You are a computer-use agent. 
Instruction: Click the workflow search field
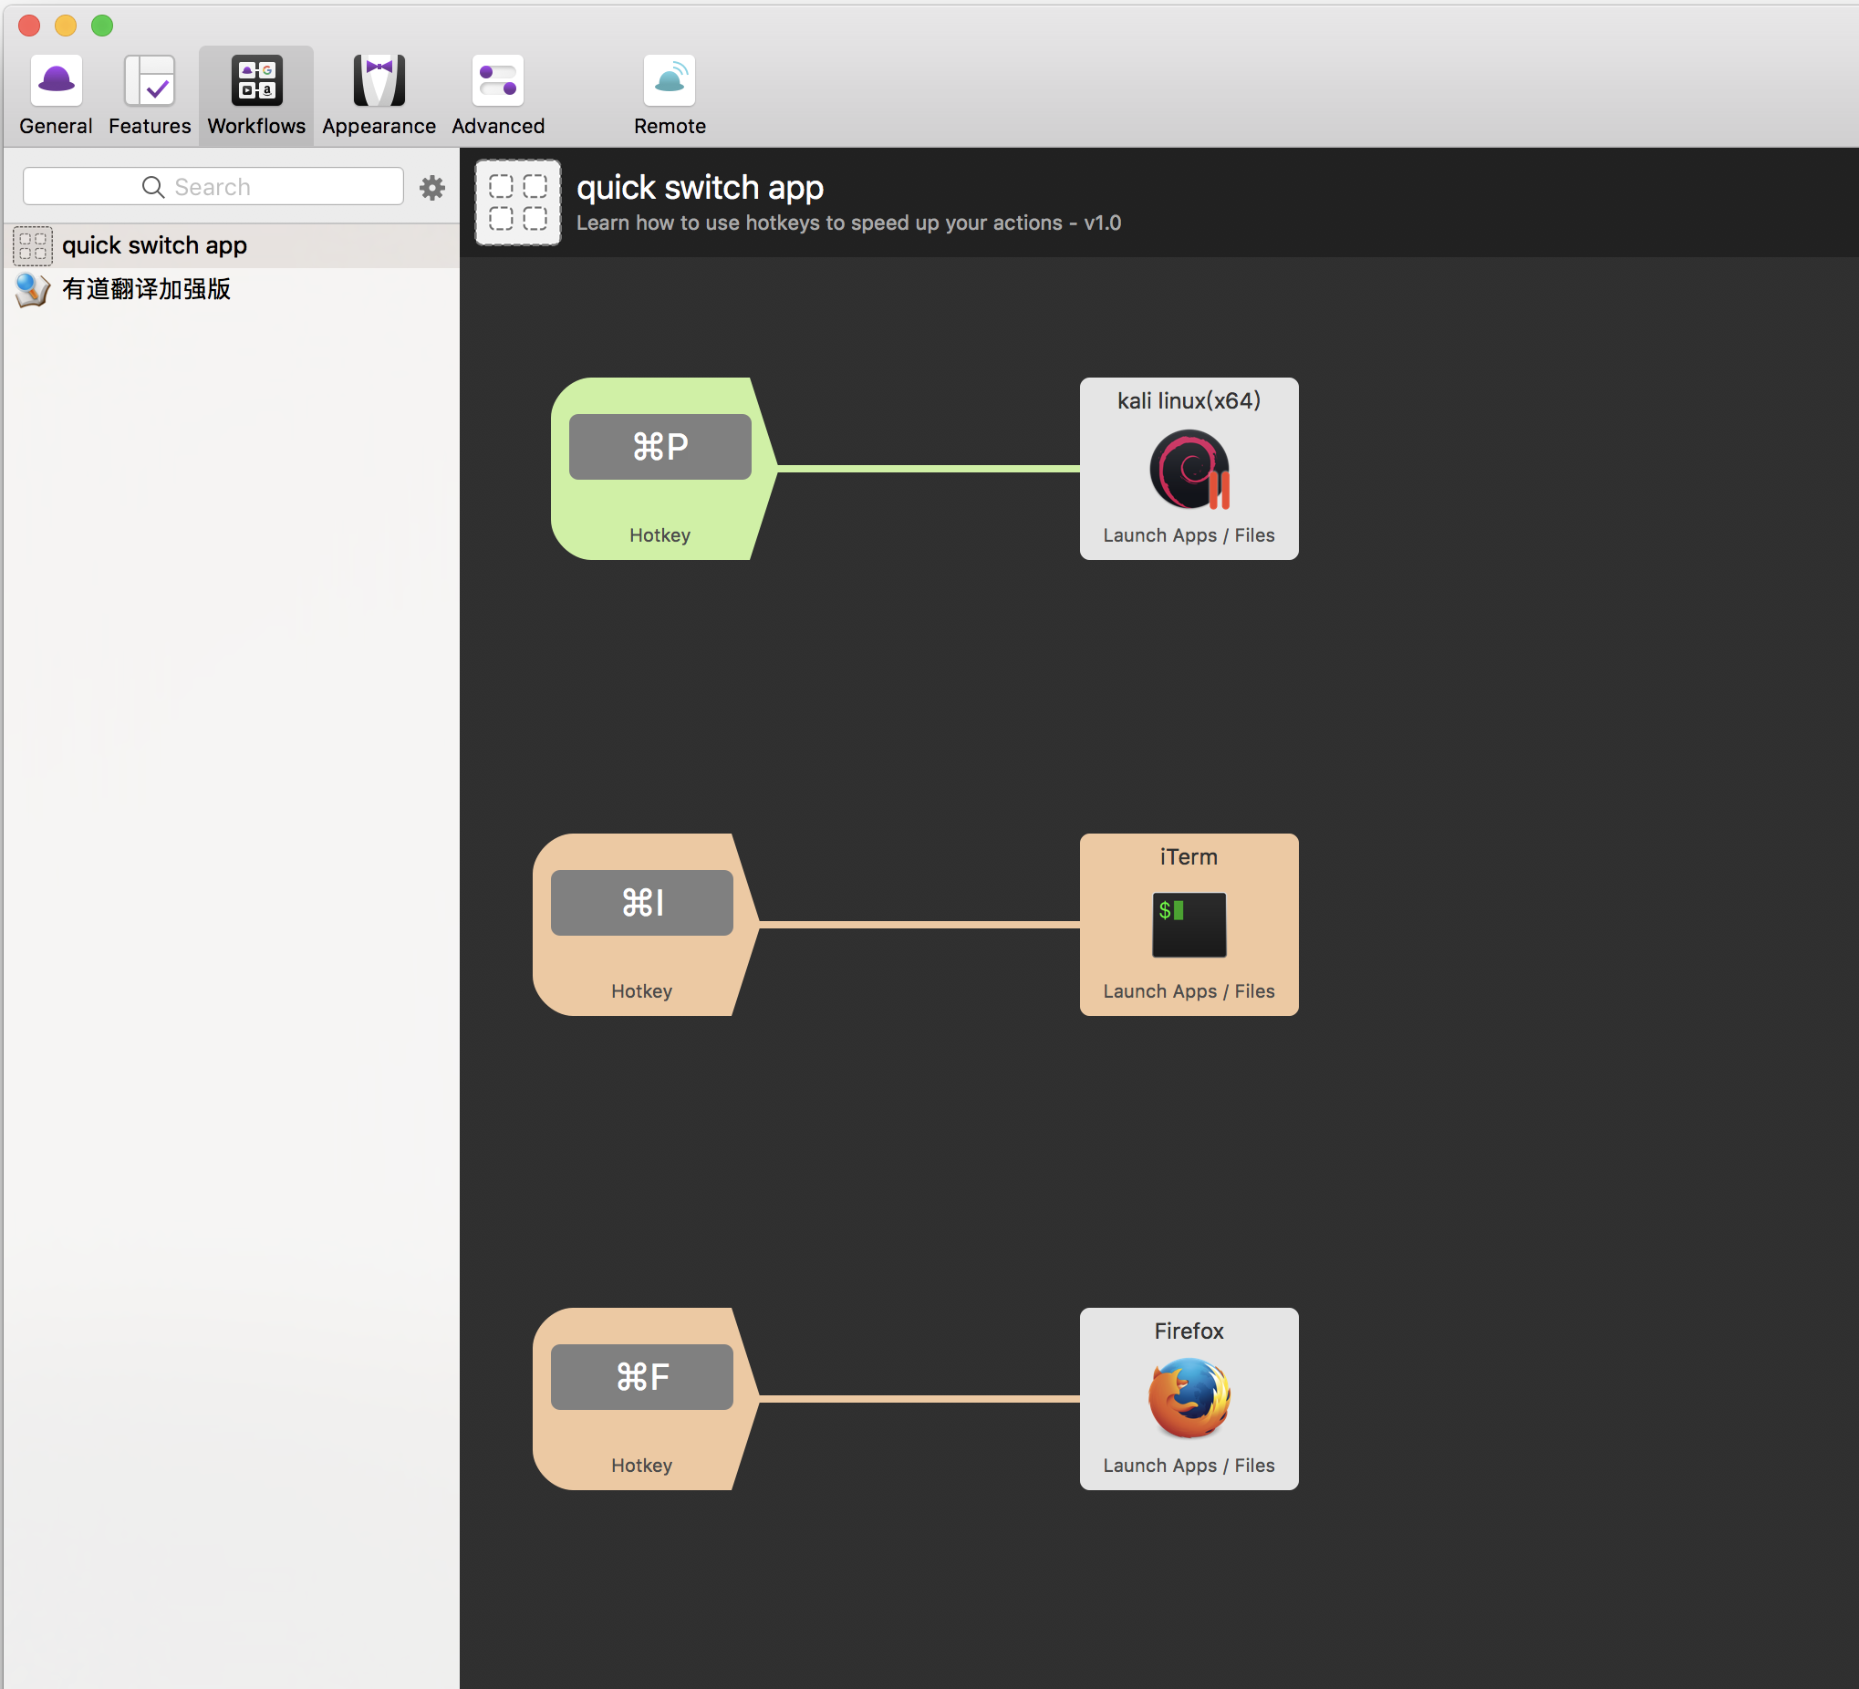coord(213,187)
